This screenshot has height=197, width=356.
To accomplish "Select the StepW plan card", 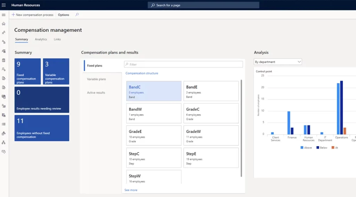I will 154,177.
